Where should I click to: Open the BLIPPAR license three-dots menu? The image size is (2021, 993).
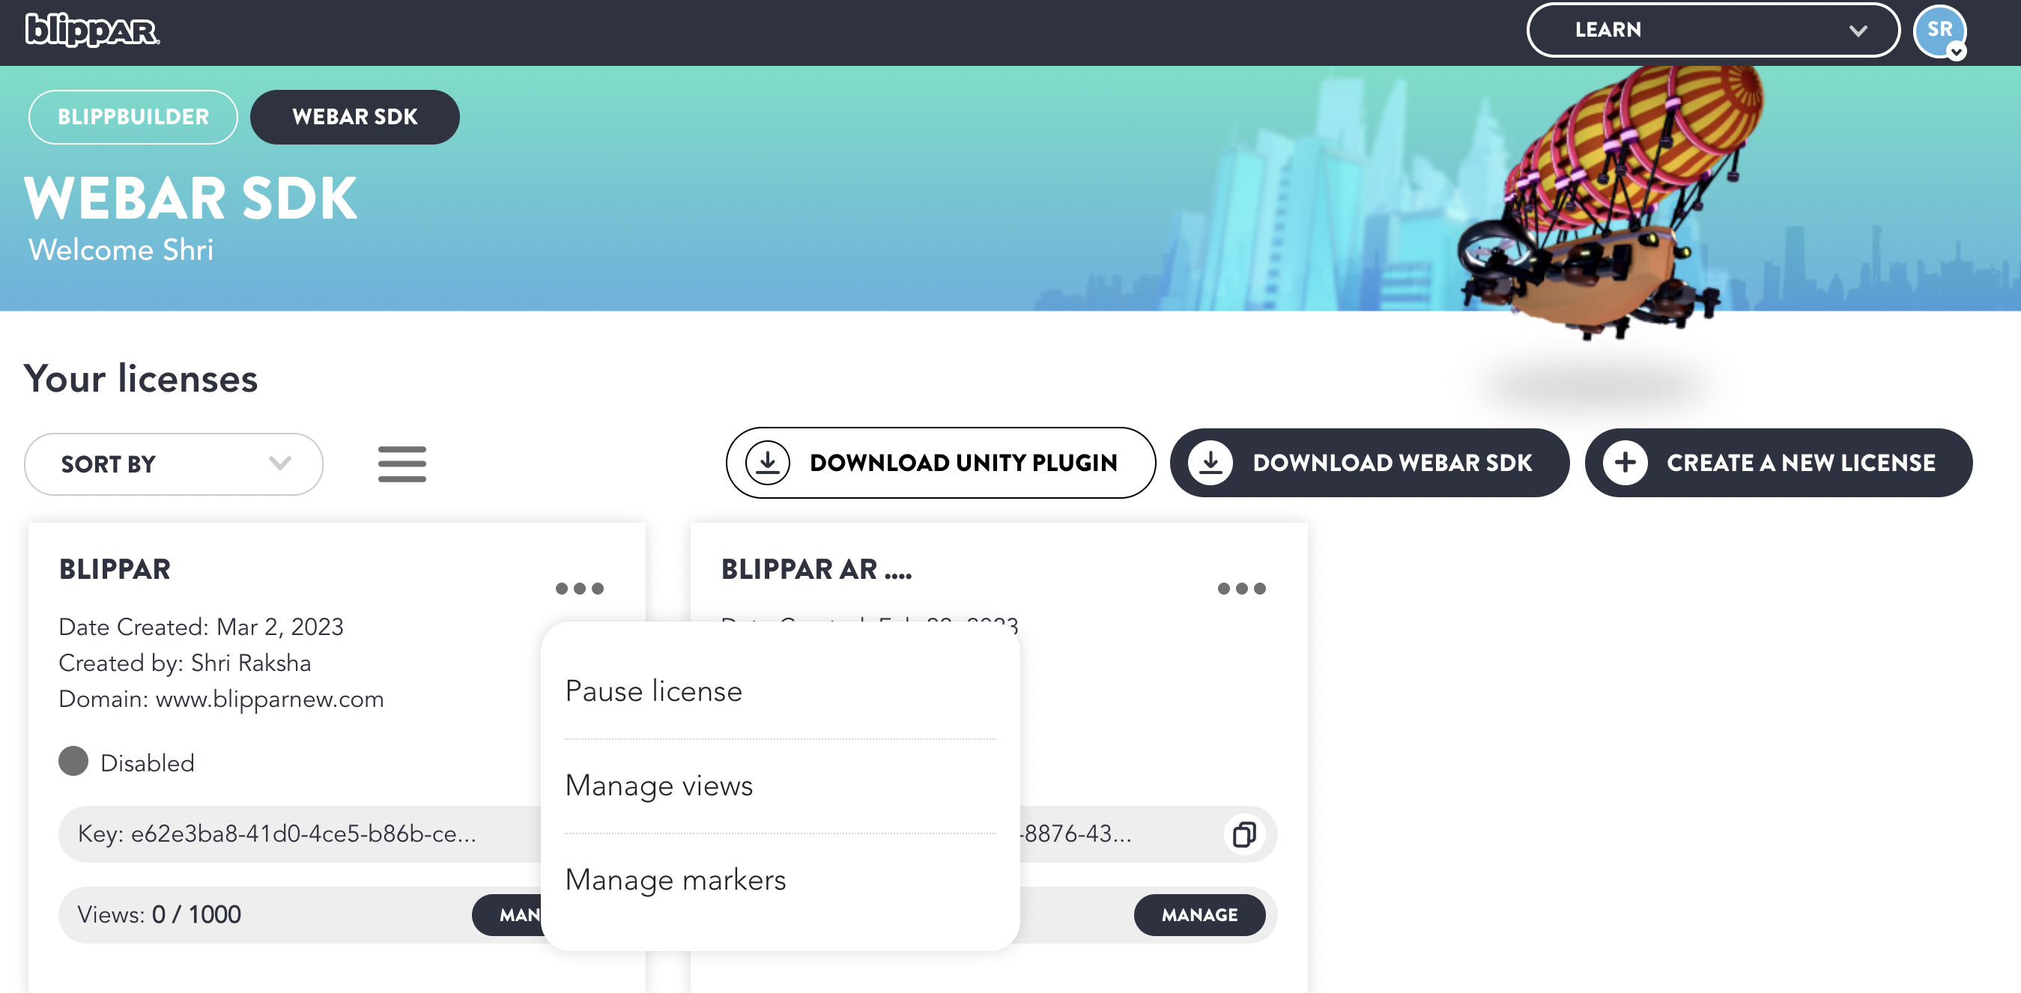[579, 589]
